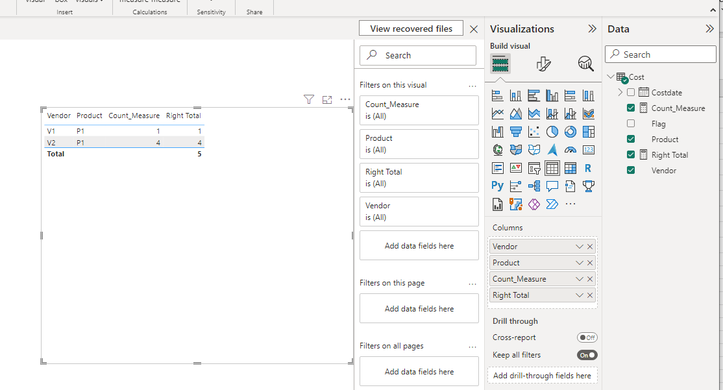
Task: Insert a Funnel chart visual
Action: click(x=515, y=132)
